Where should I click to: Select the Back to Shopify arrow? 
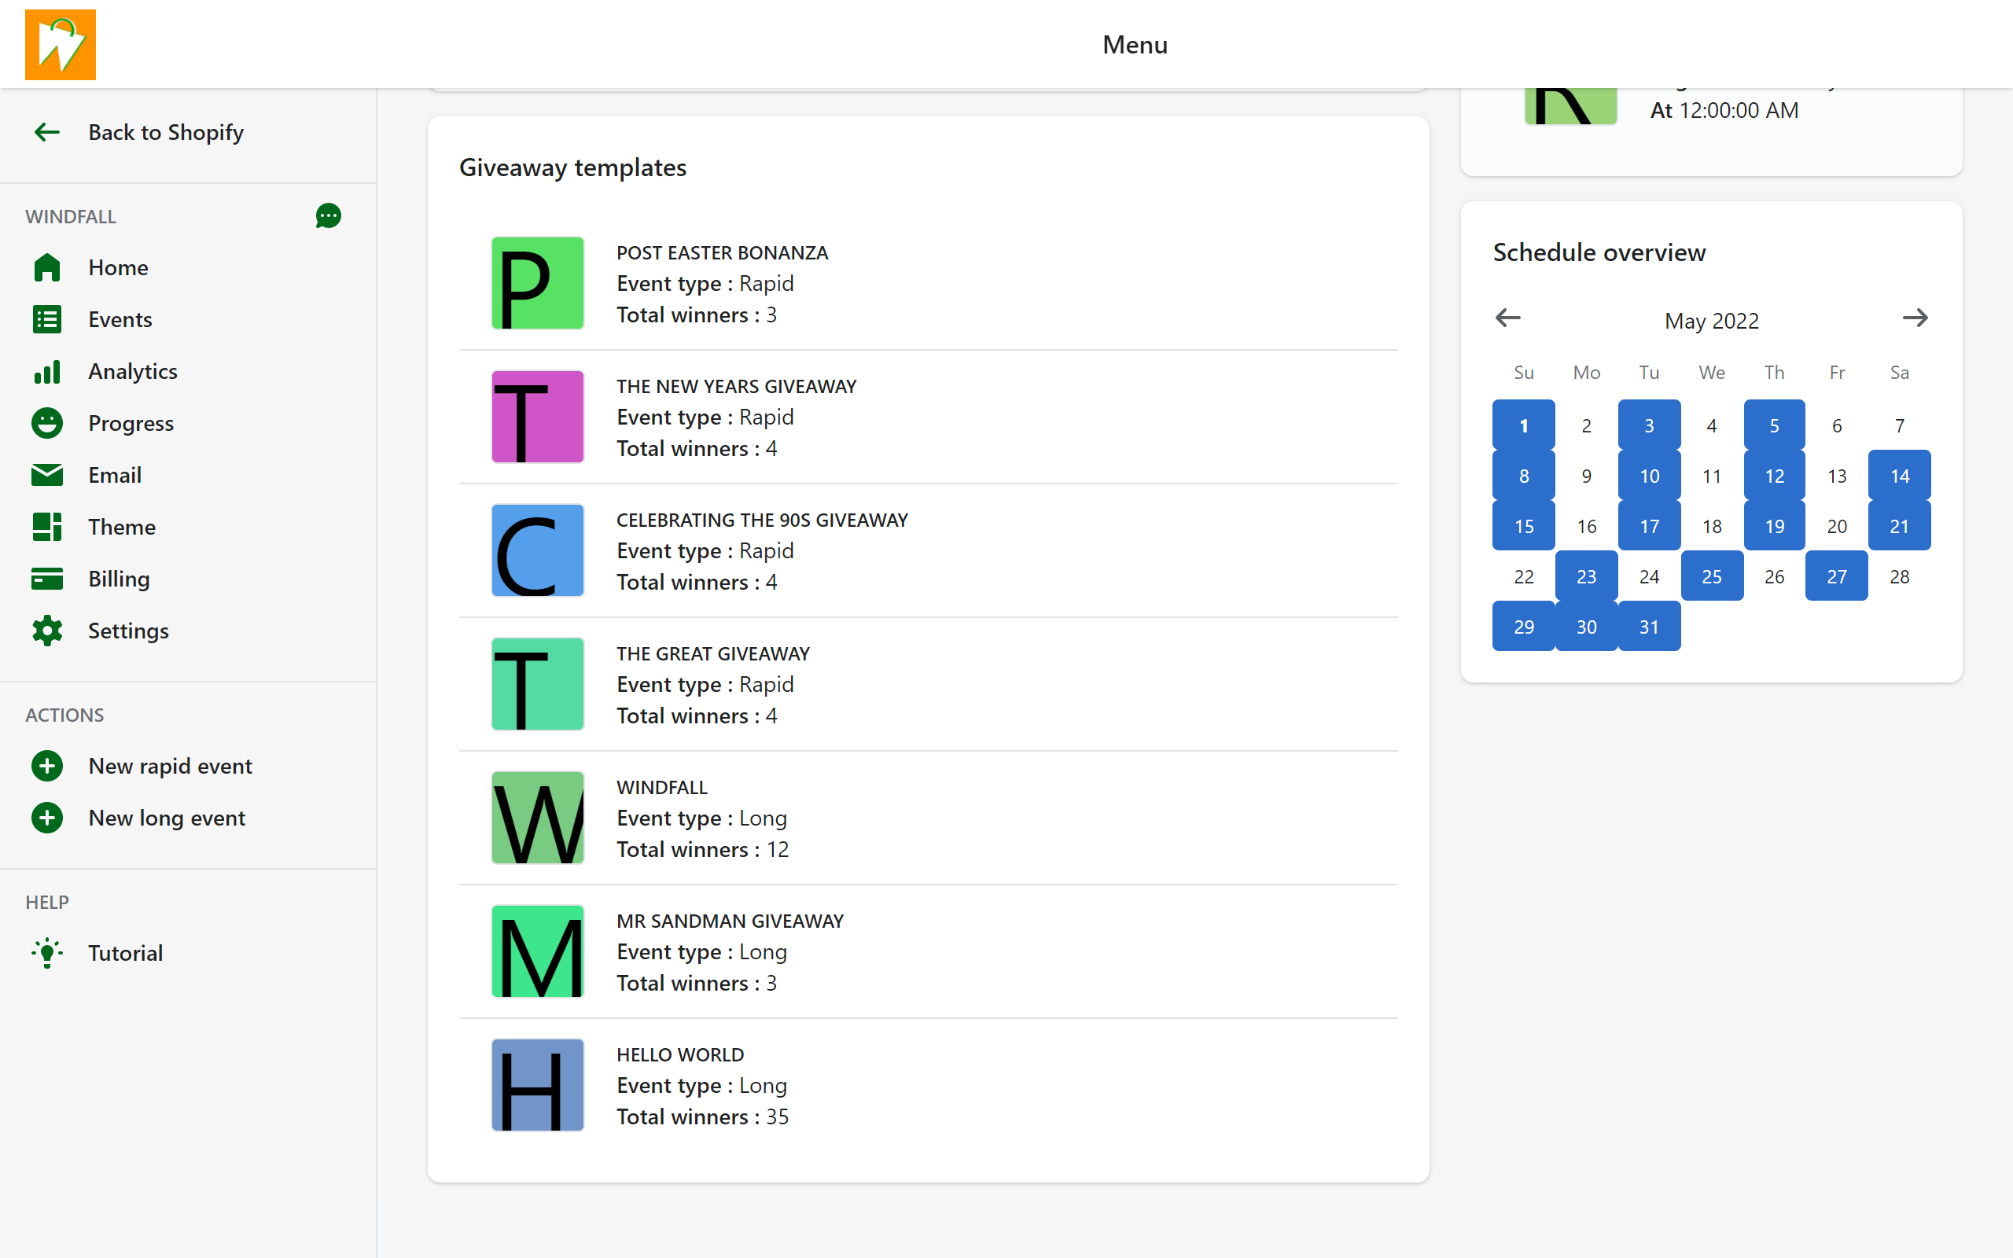[43, 132]
